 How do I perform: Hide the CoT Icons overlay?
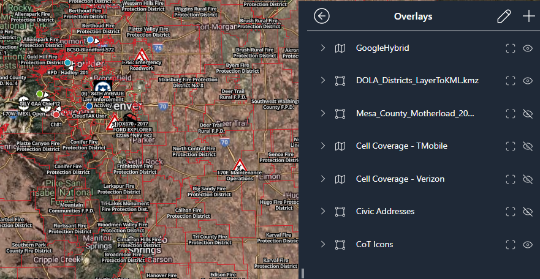click(527, 245)
